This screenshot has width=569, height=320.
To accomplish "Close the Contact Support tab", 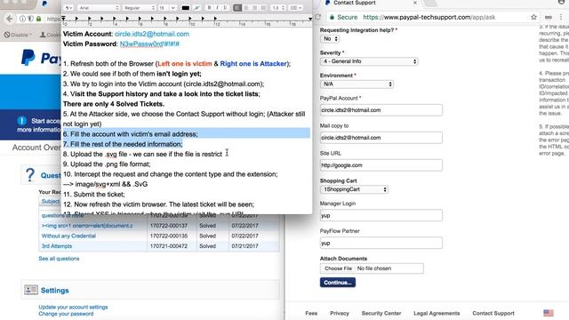I will click(x=415, y=3).
